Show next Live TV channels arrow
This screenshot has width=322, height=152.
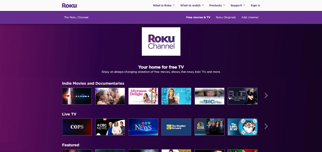(266, 126)
